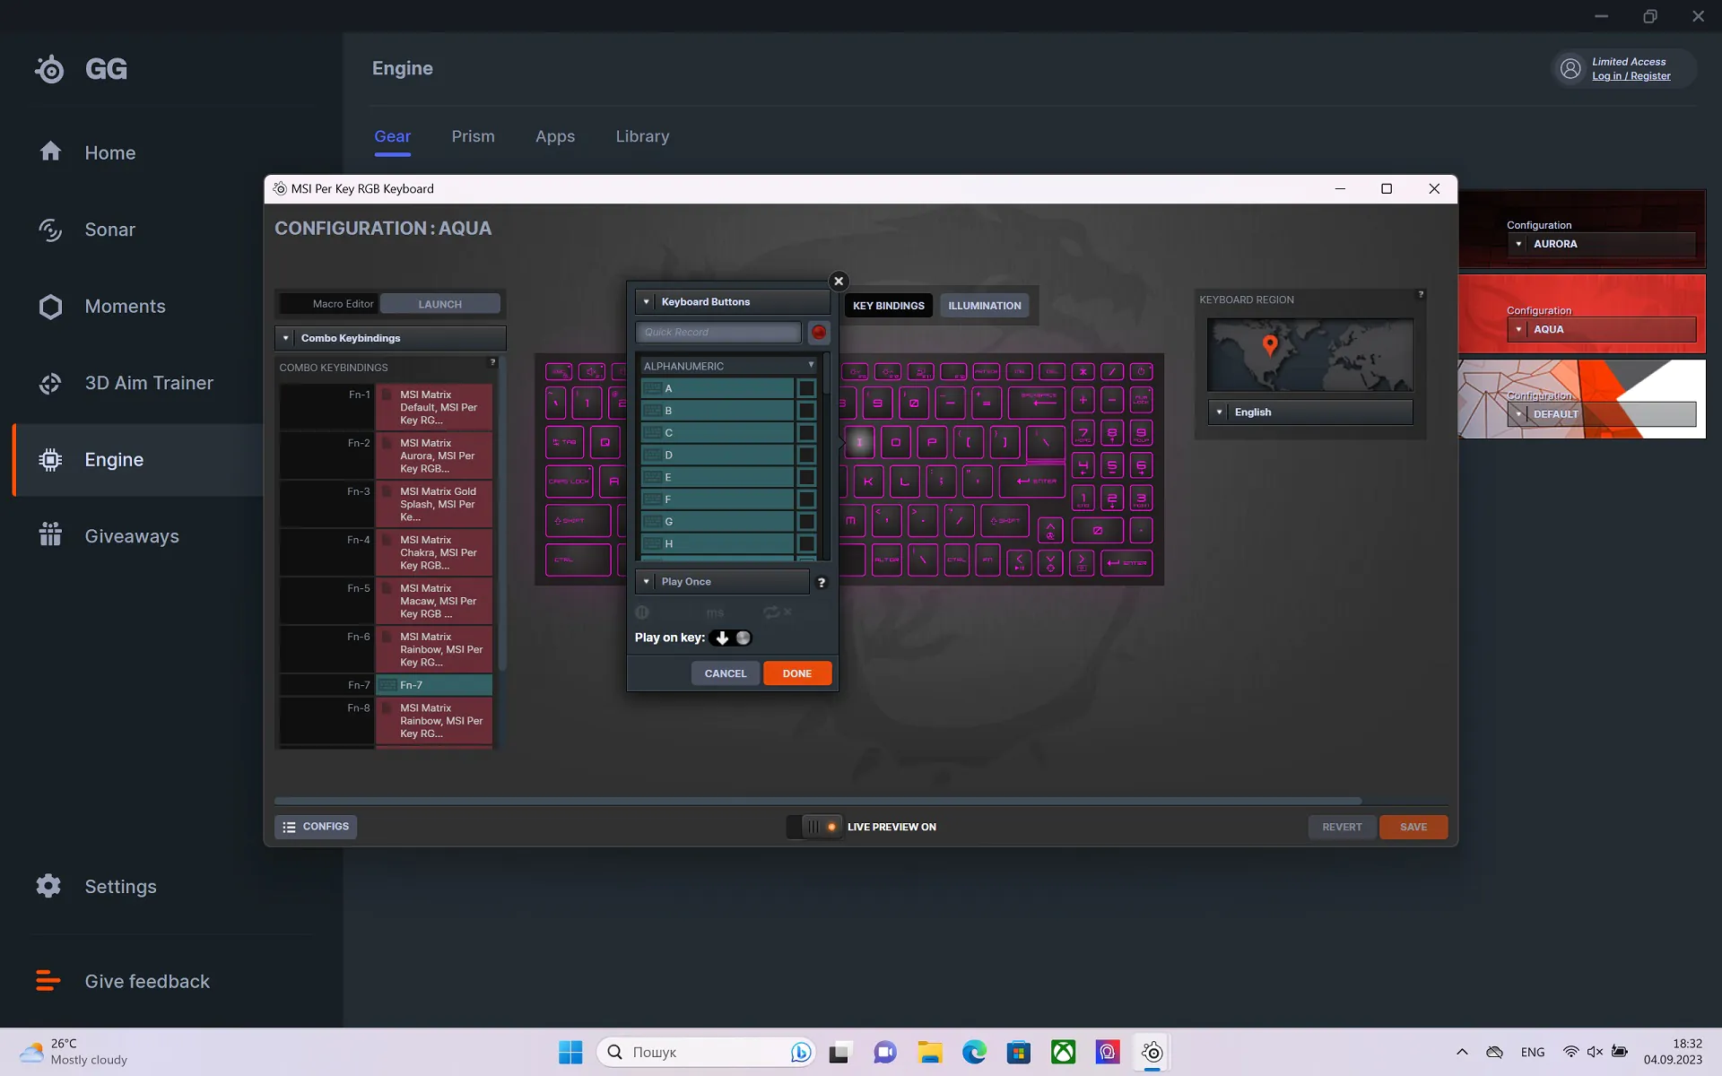Open Microsoft Edge from the taskbar

pos(974,1052)
